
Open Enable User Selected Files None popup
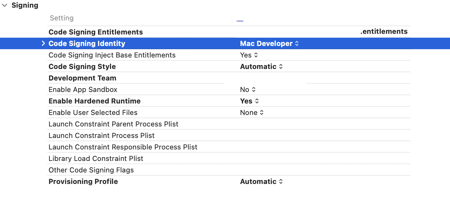[252, 112]
